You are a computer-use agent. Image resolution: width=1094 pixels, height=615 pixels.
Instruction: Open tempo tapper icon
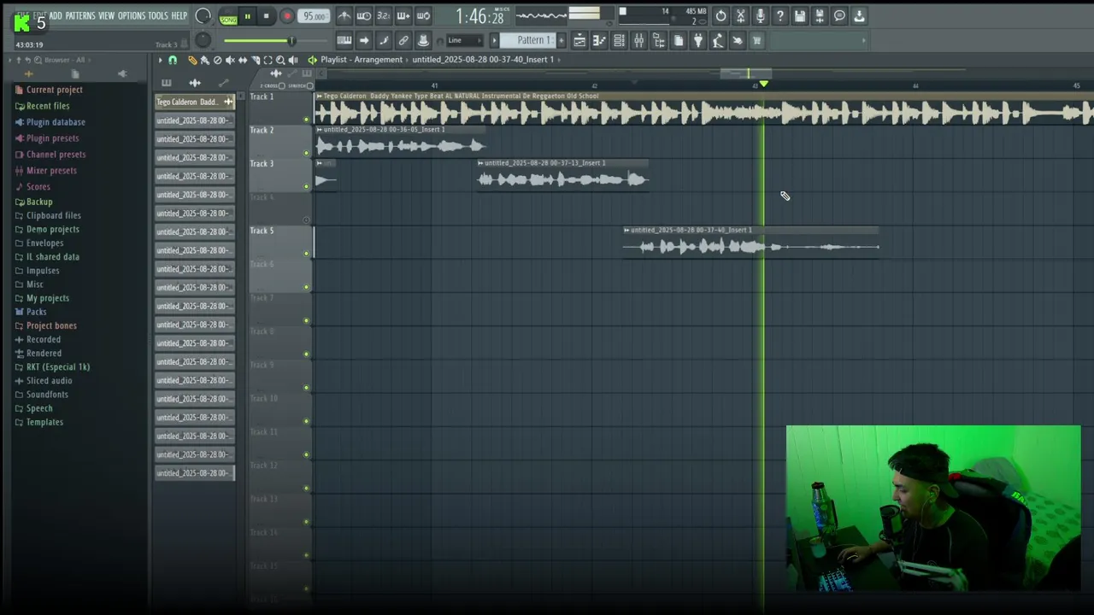click(718, 40)
